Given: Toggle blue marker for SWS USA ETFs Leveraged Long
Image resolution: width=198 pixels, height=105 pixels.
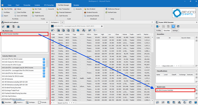Looking at the screenshot, I should (44, 68).
